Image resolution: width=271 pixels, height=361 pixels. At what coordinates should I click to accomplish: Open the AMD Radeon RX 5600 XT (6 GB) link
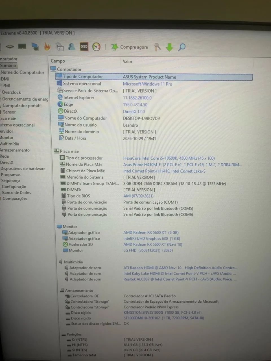[151, 233]
